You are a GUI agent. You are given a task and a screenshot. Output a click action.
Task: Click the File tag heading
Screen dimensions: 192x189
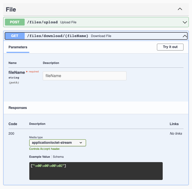tap(11, 9)
